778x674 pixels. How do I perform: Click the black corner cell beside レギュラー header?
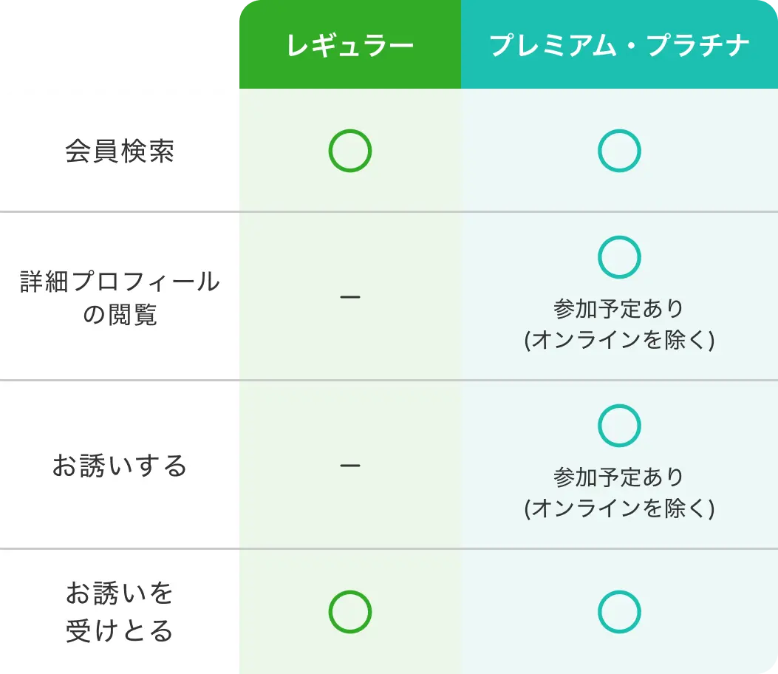point(118,44)
